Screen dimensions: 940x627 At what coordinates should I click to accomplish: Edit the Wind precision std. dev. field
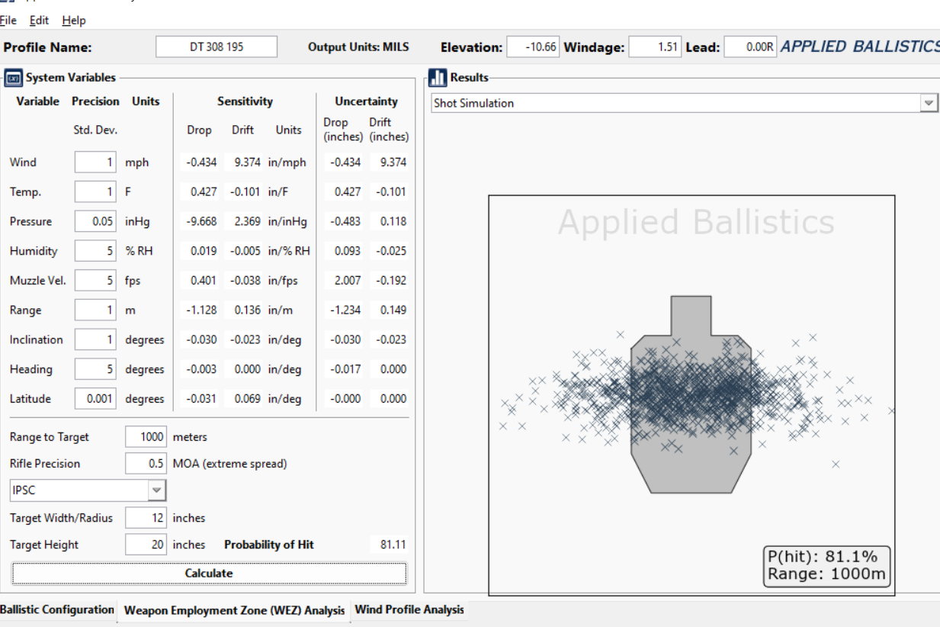[95, 162]
